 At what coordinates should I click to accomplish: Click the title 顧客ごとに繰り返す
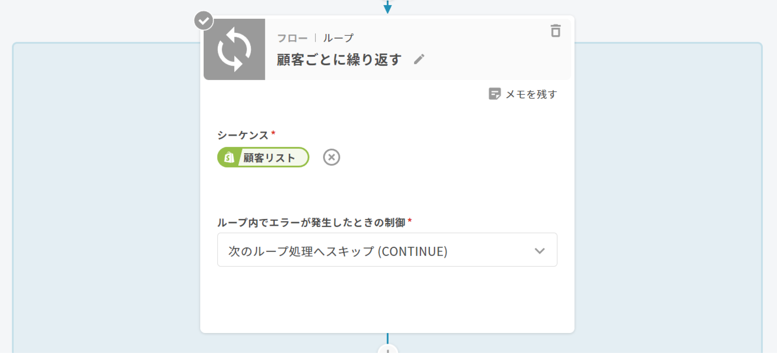pos(339,60)
